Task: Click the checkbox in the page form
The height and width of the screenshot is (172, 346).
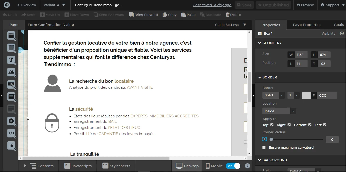Action: point(245,142)
